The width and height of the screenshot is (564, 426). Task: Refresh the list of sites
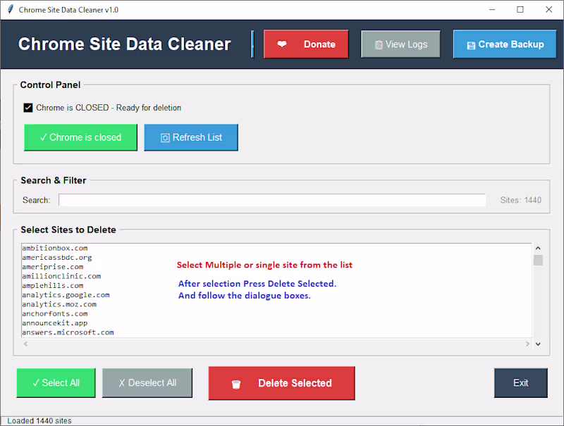[x=191, y=137]
